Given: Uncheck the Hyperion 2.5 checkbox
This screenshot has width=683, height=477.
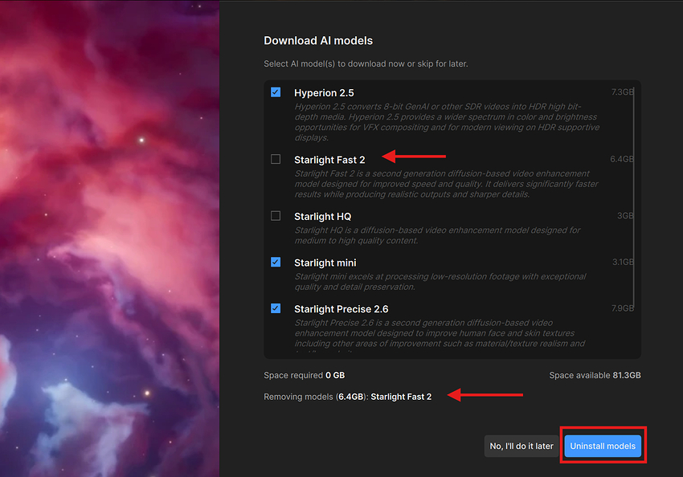Looking at the screenshot, I should point(276,92).
